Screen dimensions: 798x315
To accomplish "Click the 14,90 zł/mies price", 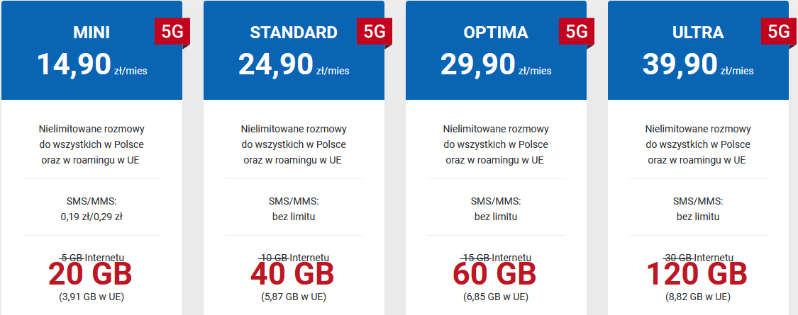I will pos(92,64).
